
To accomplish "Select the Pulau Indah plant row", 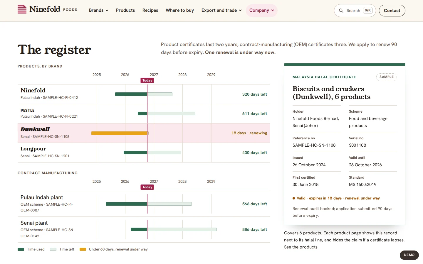I will pos(144,204).
